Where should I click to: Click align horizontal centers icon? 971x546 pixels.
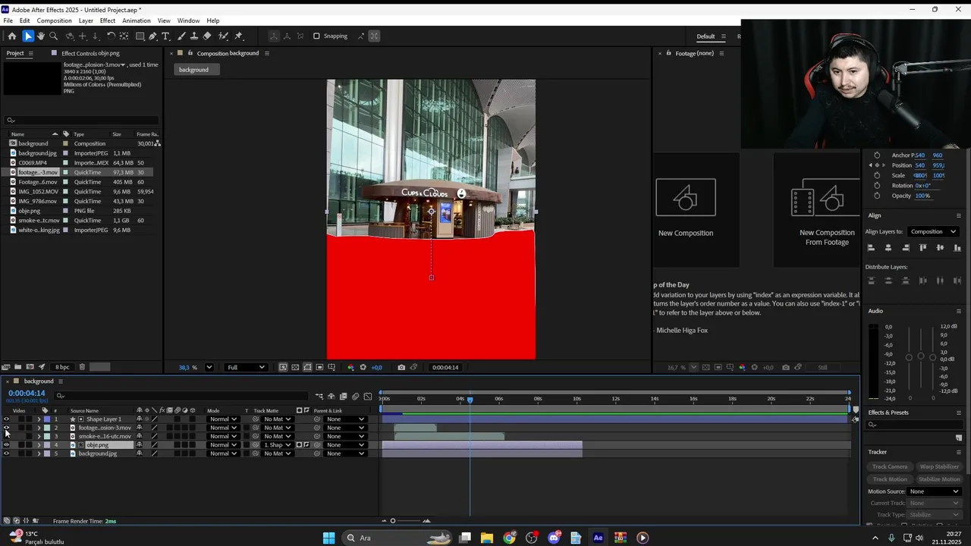pos(888,248)
